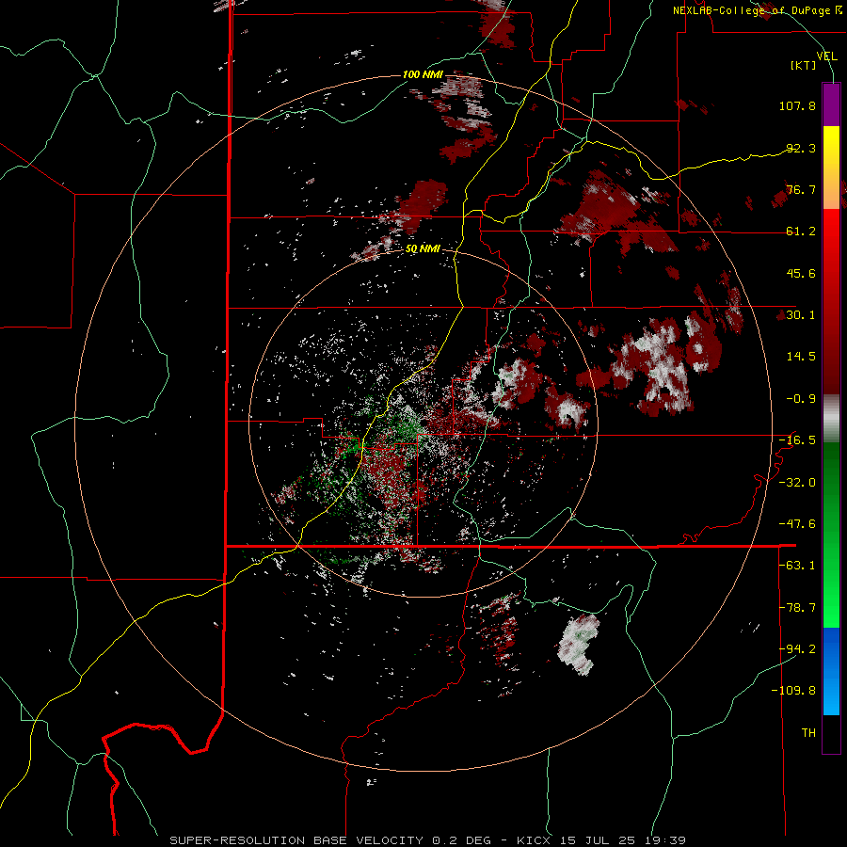Select the 45.6 scale value
Viewport: 847px width, 847px height.
[801, 273]
